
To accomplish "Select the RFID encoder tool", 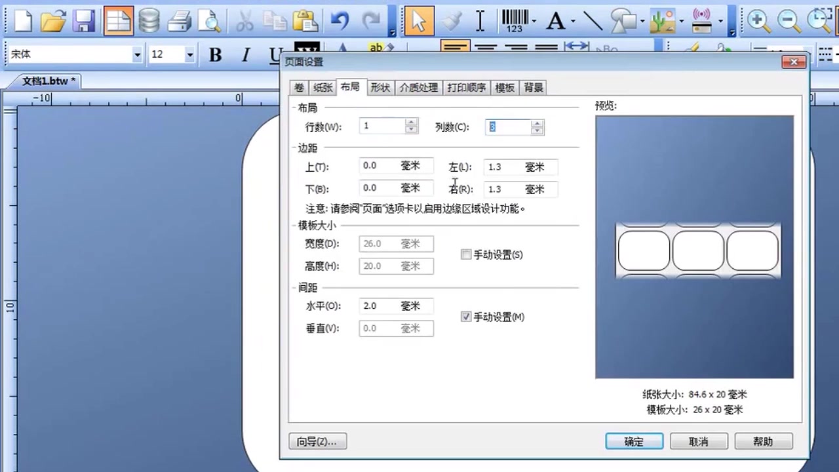I will pos(701,21).
